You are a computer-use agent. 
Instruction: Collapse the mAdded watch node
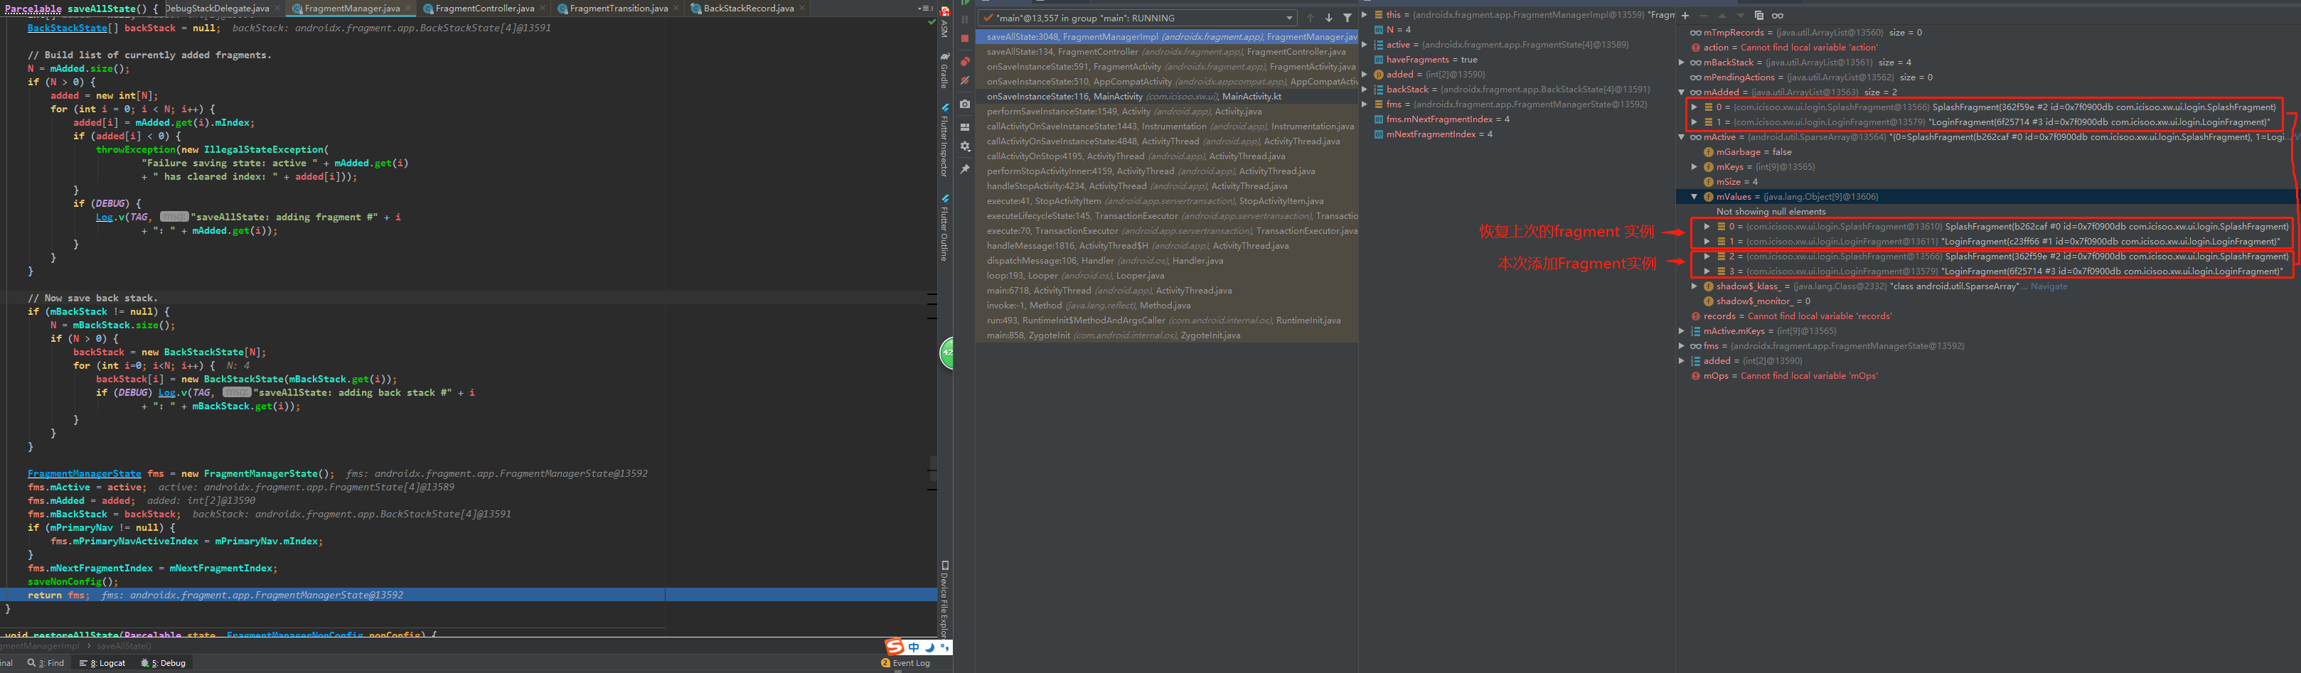point(1681,92)
